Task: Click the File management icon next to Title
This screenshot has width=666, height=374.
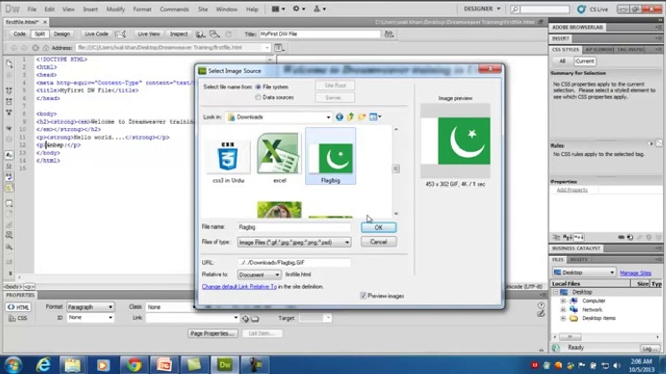Action: point(388,34)
